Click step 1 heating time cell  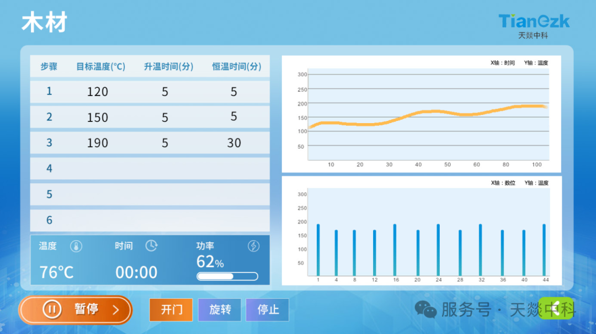165,92
